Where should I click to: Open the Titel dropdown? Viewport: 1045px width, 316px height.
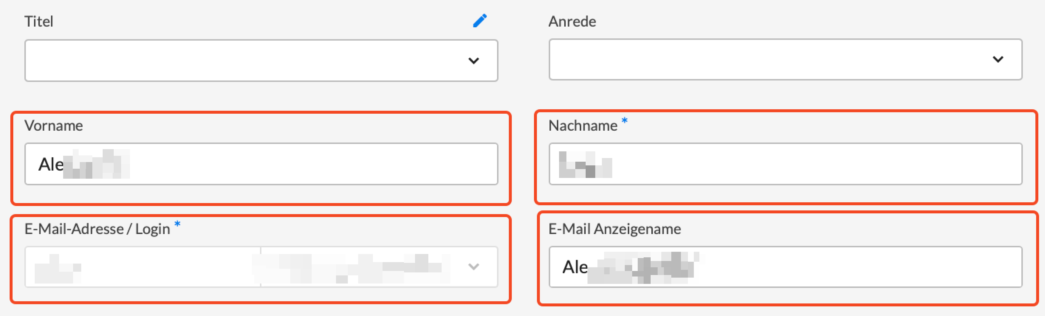coord(243,61)
